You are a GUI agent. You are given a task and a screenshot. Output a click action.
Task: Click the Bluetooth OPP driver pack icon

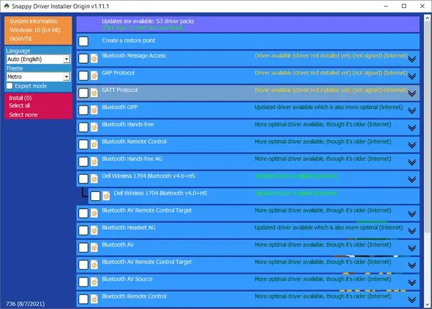(94, 110)
